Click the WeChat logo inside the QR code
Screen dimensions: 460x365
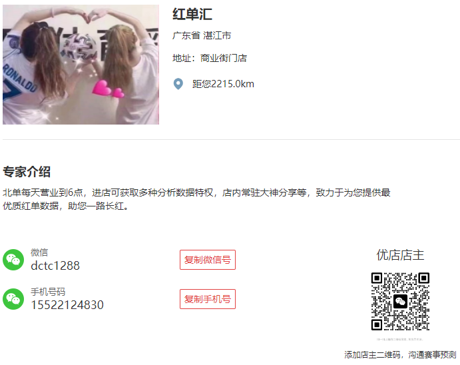[x=401, y=301]
